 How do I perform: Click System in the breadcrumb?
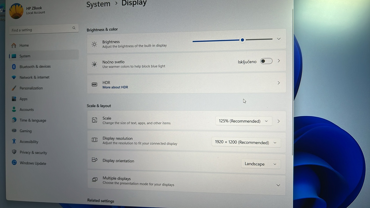98,4
